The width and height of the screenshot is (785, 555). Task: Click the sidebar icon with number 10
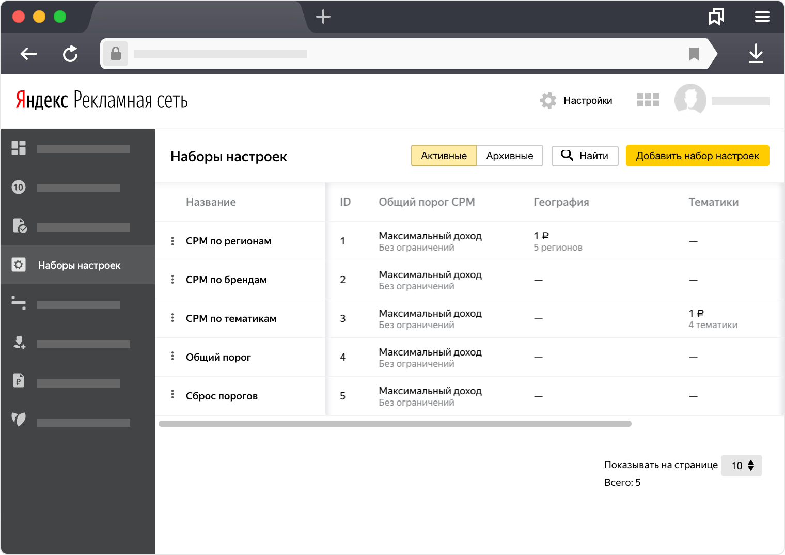[19, 187]
